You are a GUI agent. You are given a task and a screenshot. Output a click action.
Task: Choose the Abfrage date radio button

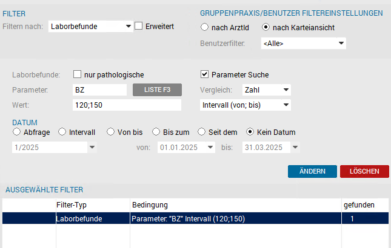click(x=17, y=132)
